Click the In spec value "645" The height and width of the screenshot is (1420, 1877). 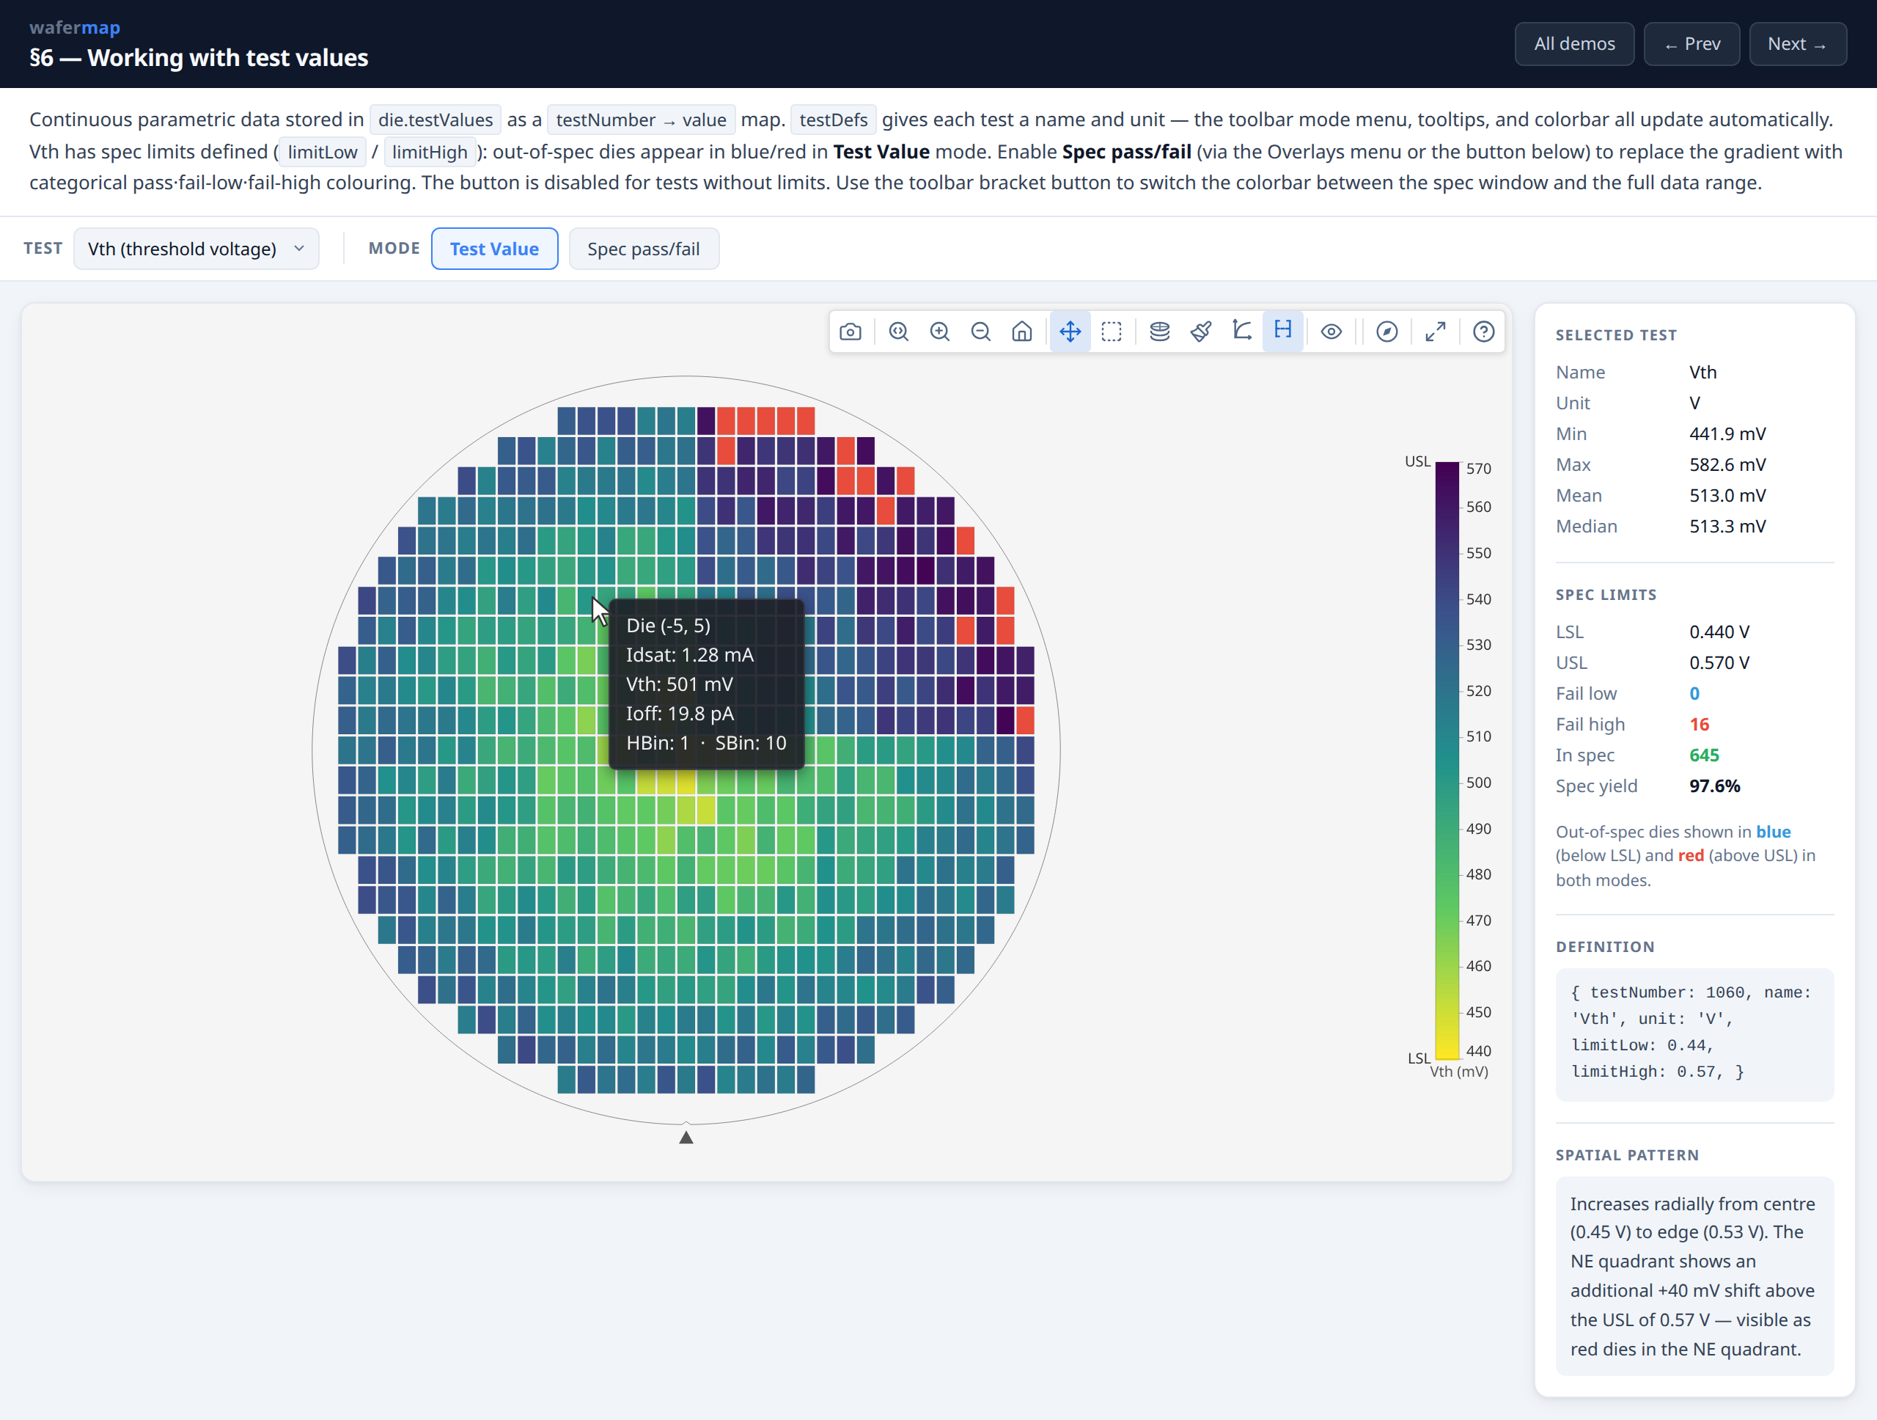click(1704, 755)
